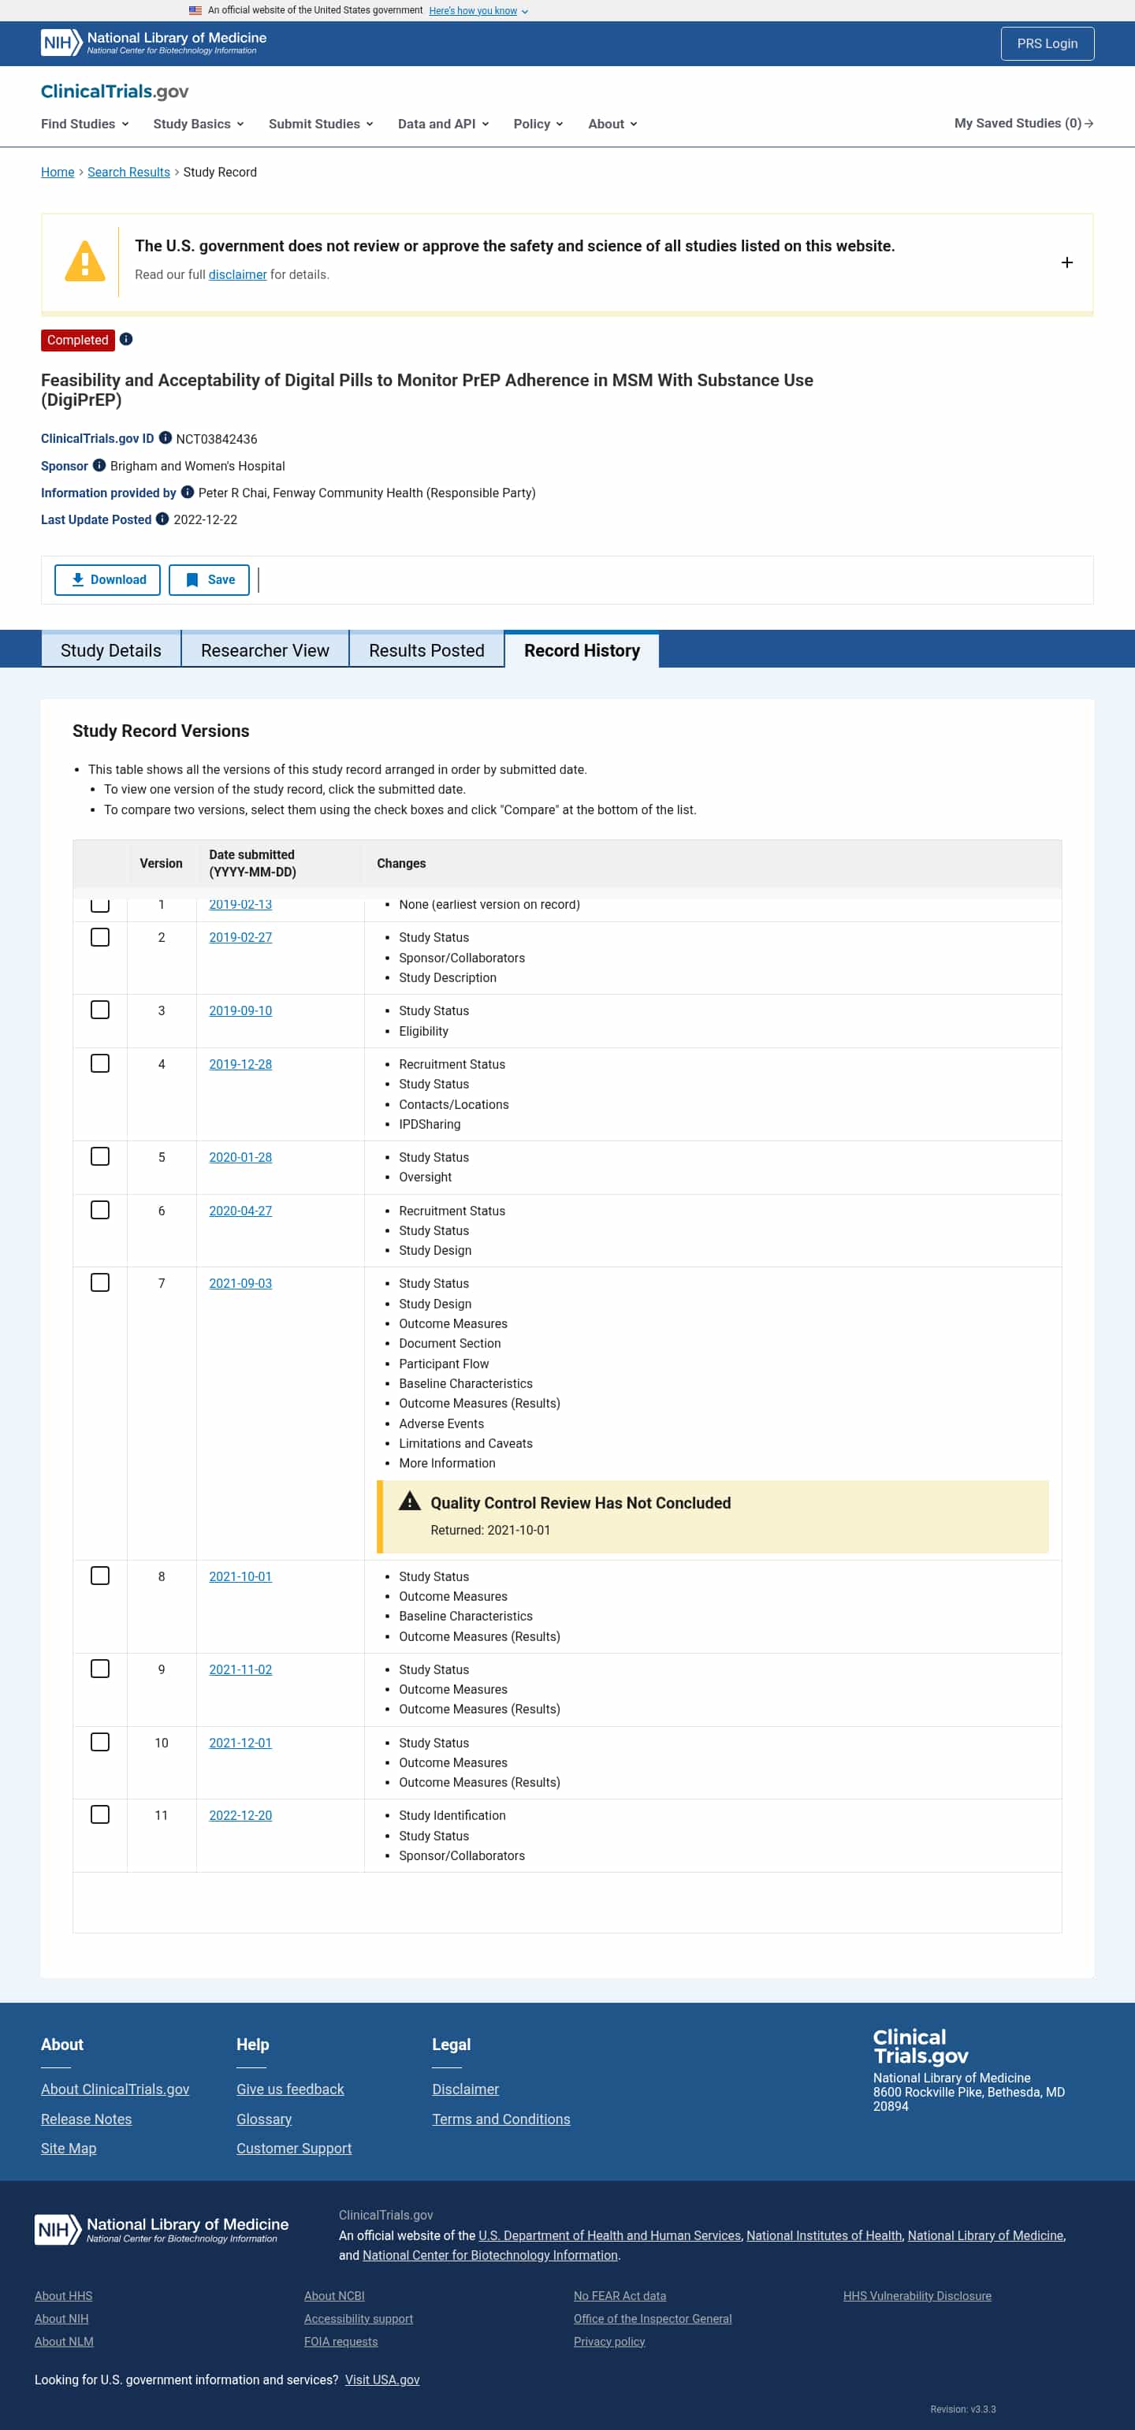The height and width of the screenshot is (2430, 1135).
Task: Tick the checkbox for version 11
Action: click(x=100, y=1814)
